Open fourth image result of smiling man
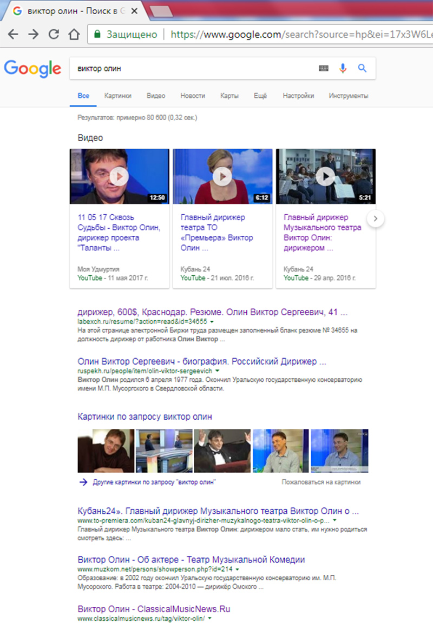This screenshot has height=623, width=433. 281,451
